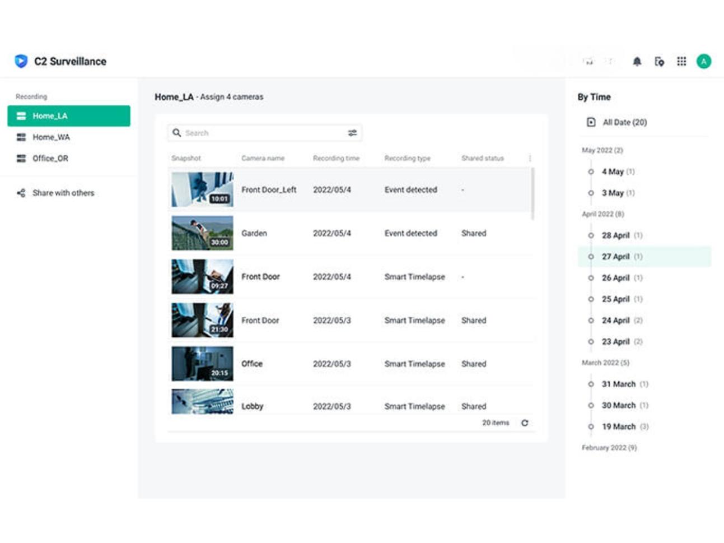
Task: Click the Search recordings field
Action: [x=264, y=133]
